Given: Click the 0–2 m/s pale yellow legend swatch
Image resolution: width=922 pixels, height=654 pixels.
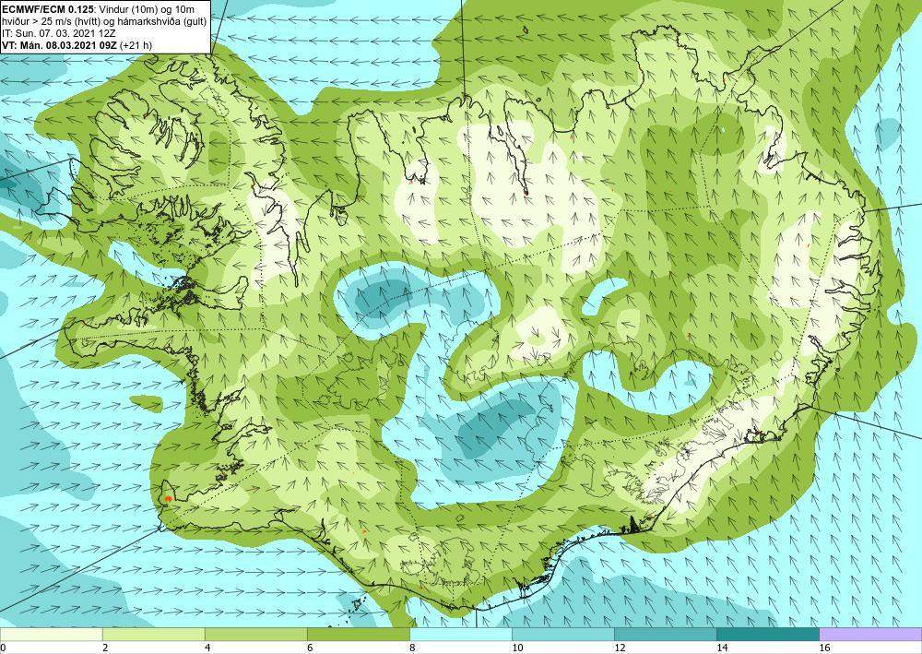Looking at the screenshot, I should tap(51, 635).
